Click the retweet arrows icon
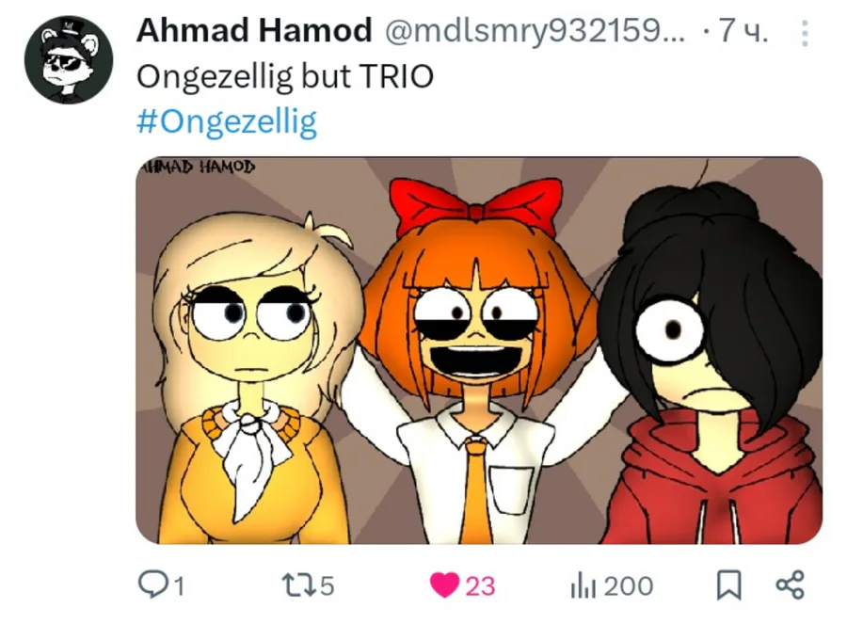The height and width of the screenshot is (624, 847). pyautogui.click(x=297, y=585)
